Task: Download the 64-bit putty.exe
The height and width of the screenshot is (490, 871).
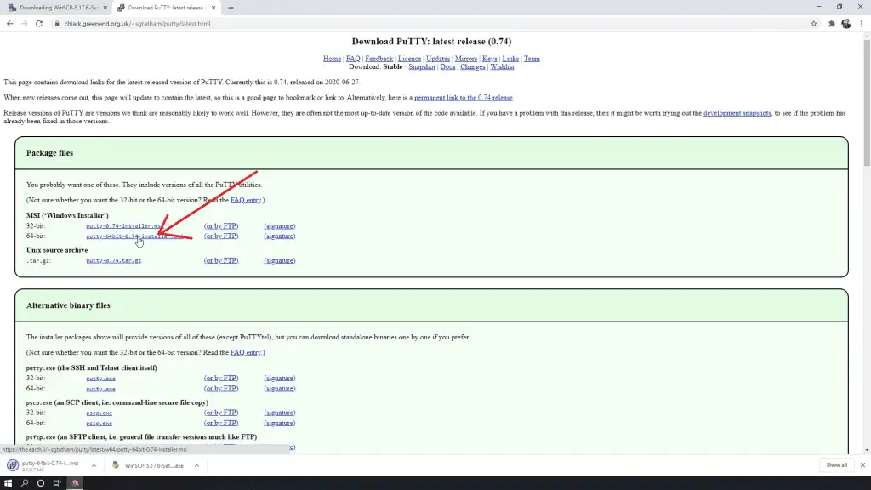Action: pyautogui.click(x=100, y=389)
